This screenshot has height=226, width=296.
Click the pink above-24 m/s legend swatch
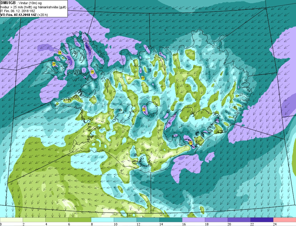pos(284,220)
